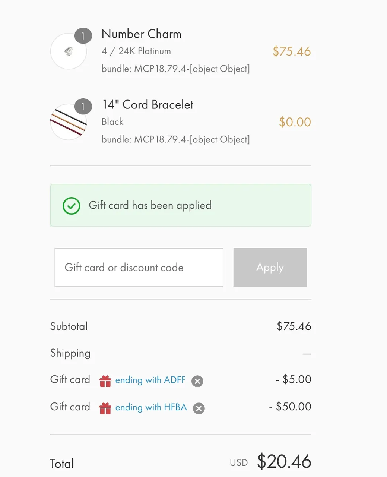The height and width of the screenshot is (477, 387).
Task: Remove gift card ending with HFBA
Action: point(199,408)
